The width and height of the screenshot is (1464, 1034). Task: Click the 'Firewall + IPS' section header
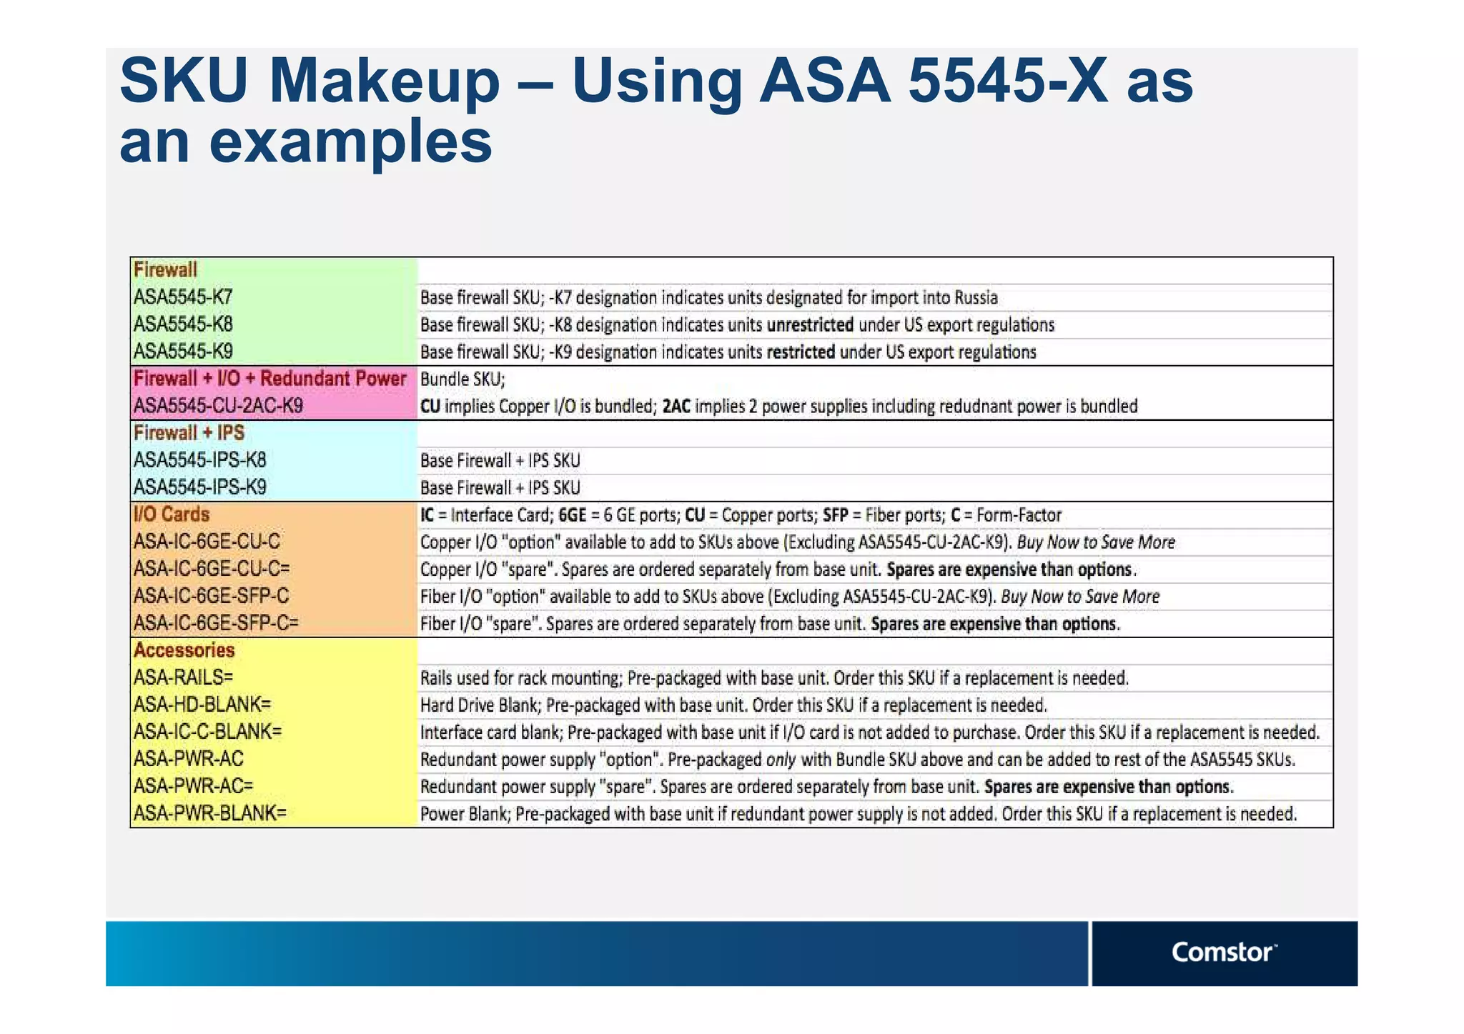coord(189,433)
